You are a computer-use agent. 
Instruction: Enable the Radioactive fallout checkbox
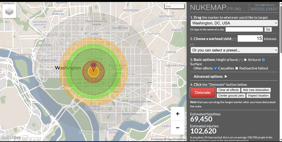tap(237, 68)
